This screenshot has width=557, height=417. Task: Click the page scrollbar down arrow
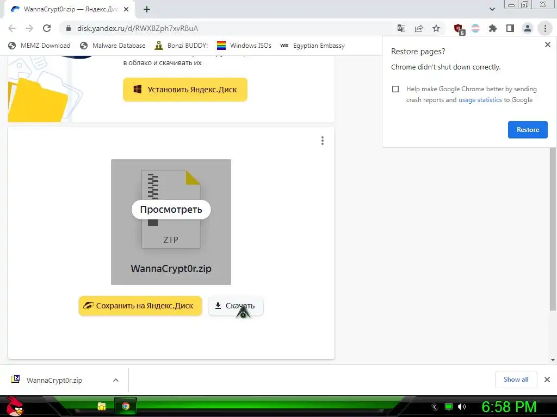click(x=553, y=360)
